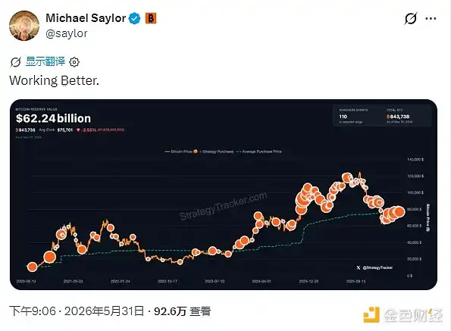Open the three-dot more options menu
This screenshot has height=331, width=451.
point(431,19)
